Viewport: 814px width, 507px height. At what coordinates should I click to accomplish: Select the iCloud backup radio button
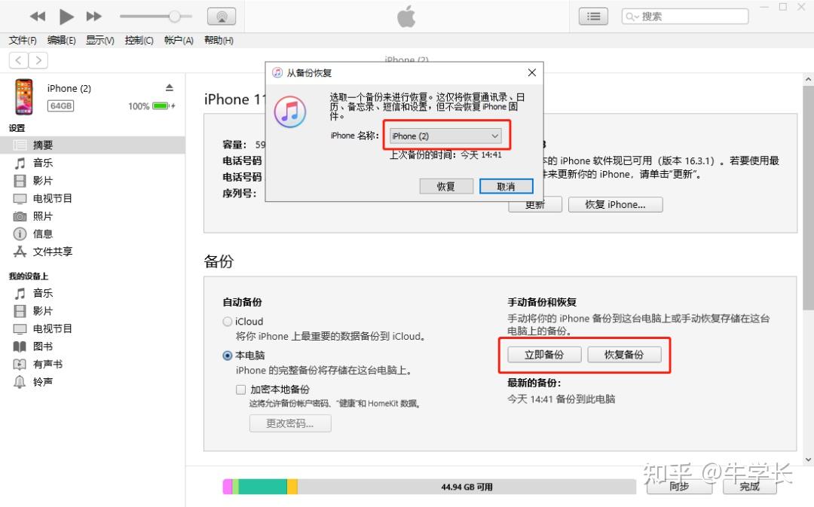227,321
